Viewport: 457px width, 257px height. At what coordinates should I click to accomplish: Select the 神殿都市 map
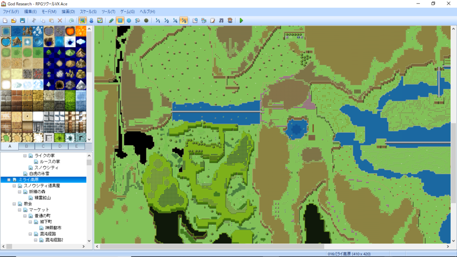[x=54, y=228]
